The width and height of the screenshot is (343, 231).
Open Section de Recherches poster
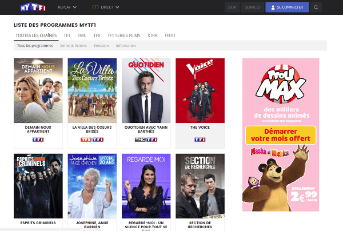tap(200, 186)
